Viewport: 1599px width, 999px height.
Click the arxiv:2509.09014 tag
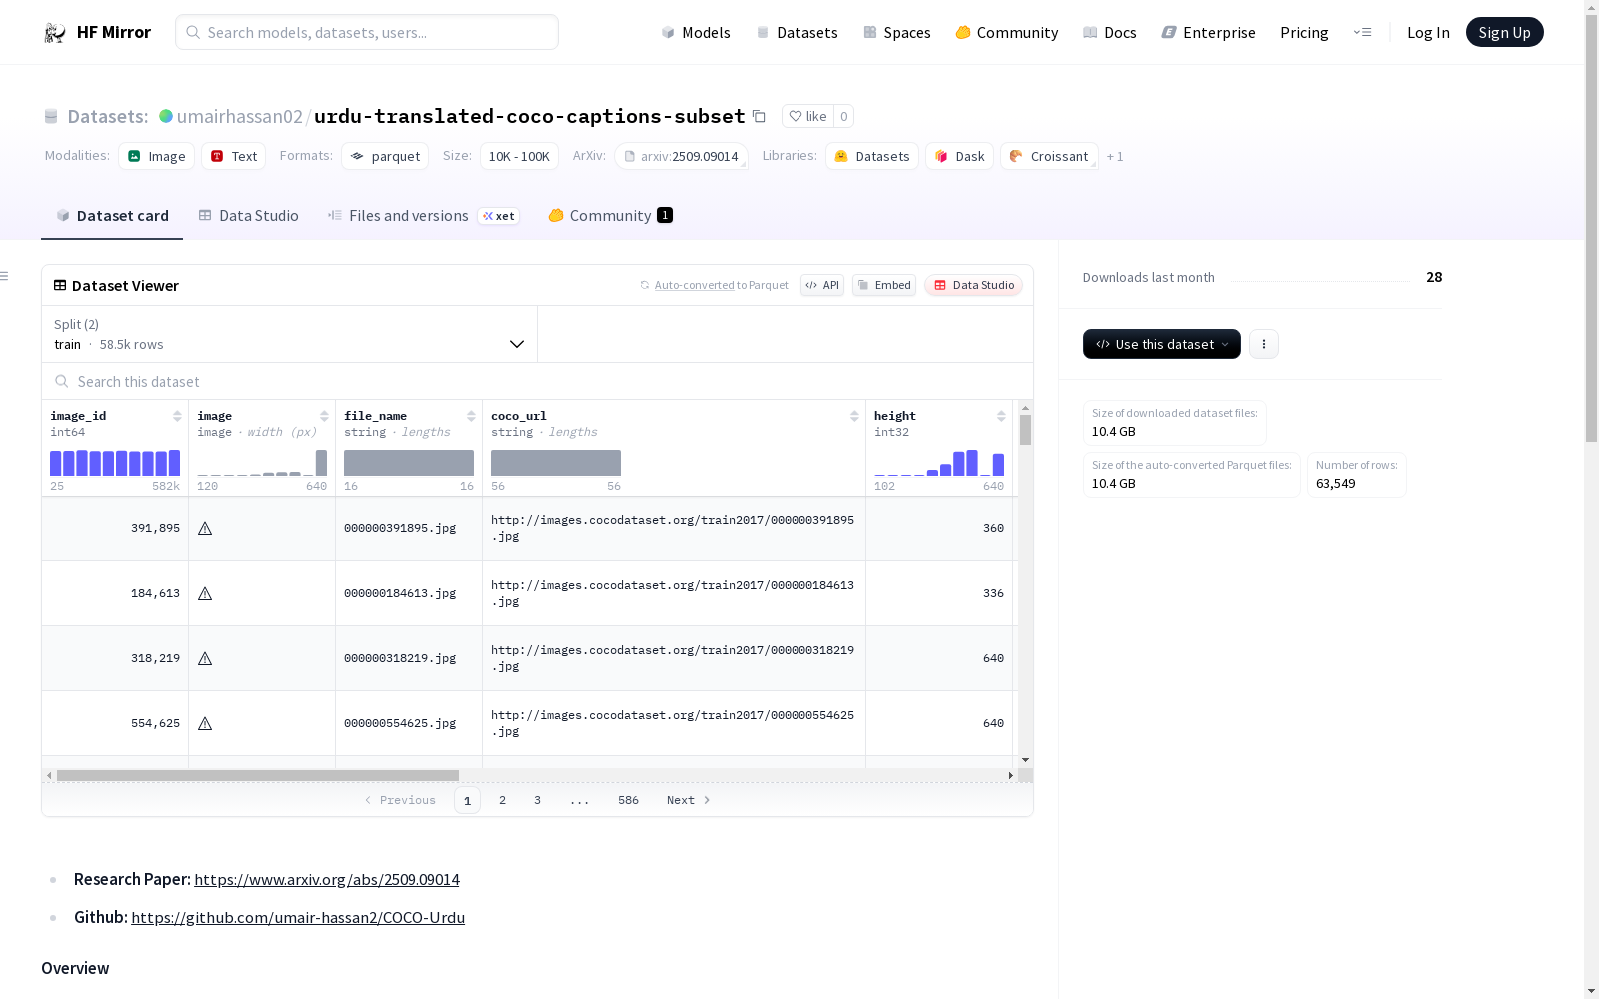pyautogui.click(x=682, y=156)
